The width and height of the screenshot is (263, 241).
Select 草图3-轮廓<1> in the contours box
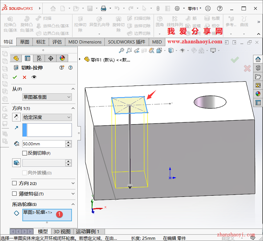click(x=38, y=212)
